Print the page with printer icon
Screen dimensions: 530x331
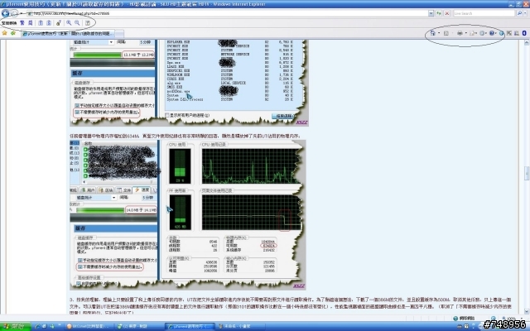click(x=460, y=33)
